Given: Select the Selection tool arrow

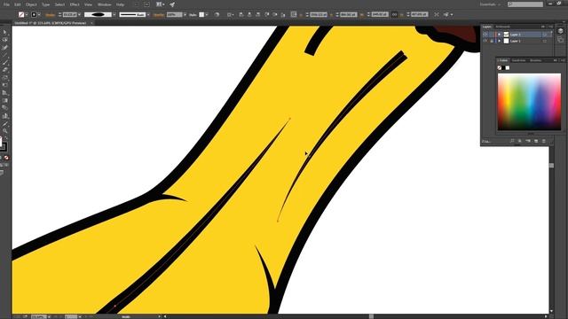Looking at the screenshot, I should click(x=4, y=32).
